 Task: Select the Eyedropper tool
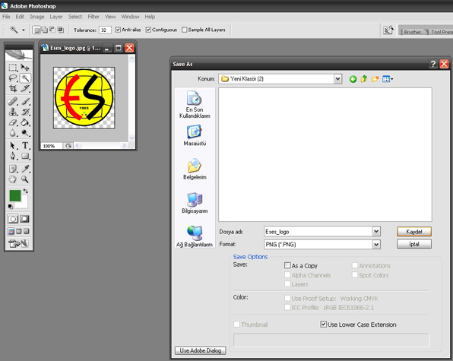click(25, 169)
